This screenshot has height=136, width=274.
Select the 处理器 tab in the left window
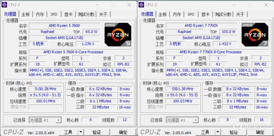click(x=10, y=14)
